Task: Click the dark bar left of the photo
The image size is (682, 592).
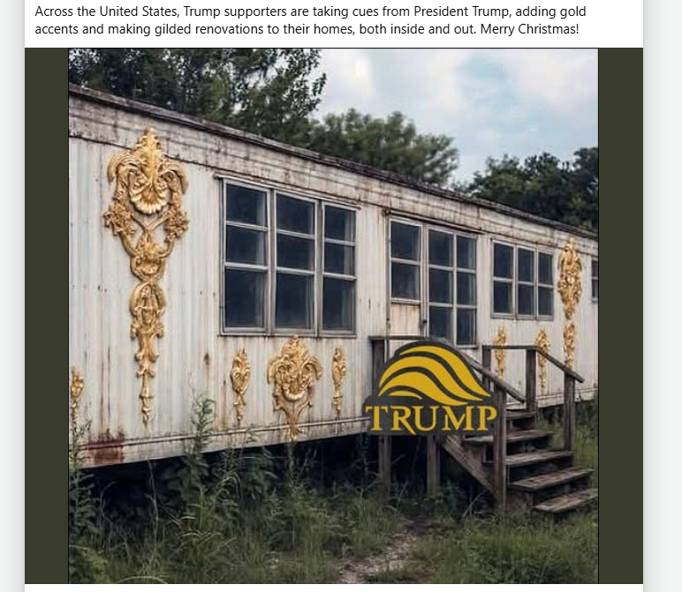Action: (x=47, y=316)
